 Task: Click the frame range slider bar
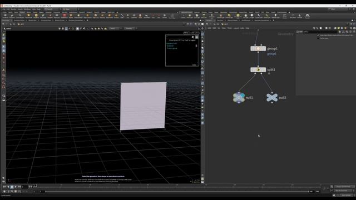(177, 192)
